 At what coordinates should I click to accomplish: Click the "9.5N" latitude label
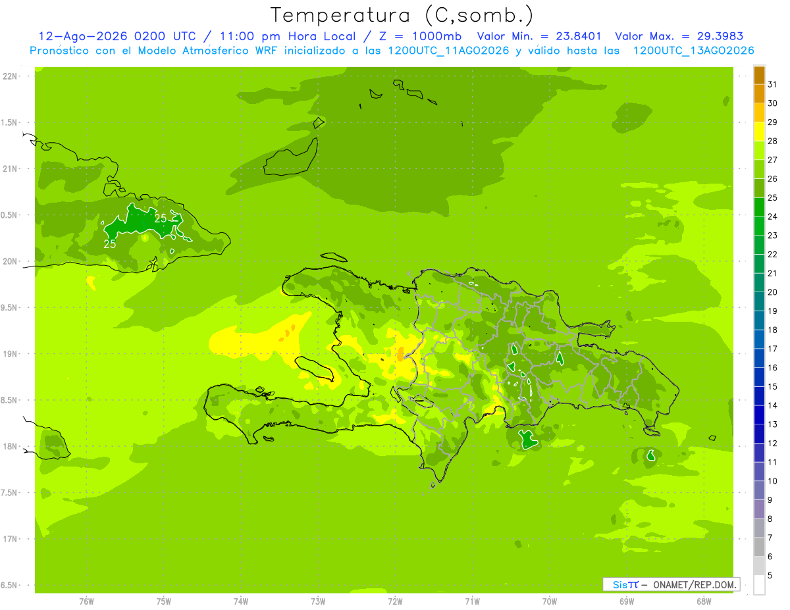tap(10, 308)
